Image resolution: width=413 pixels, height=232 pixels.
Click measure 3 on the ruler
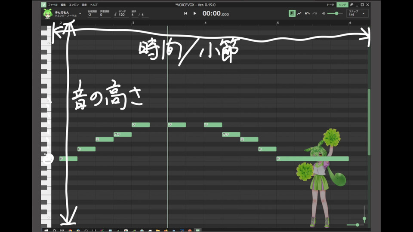click(133, 23)
